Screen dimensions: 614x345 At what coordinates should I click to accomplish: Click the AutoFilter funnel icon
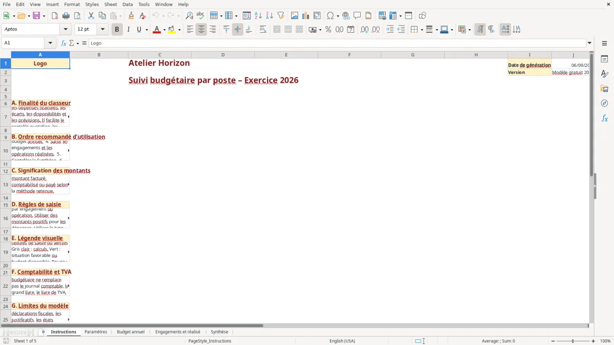281,16
